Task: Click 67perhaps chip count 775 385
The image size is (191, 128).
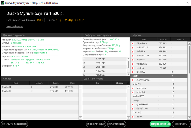Action: pos(162,43)
